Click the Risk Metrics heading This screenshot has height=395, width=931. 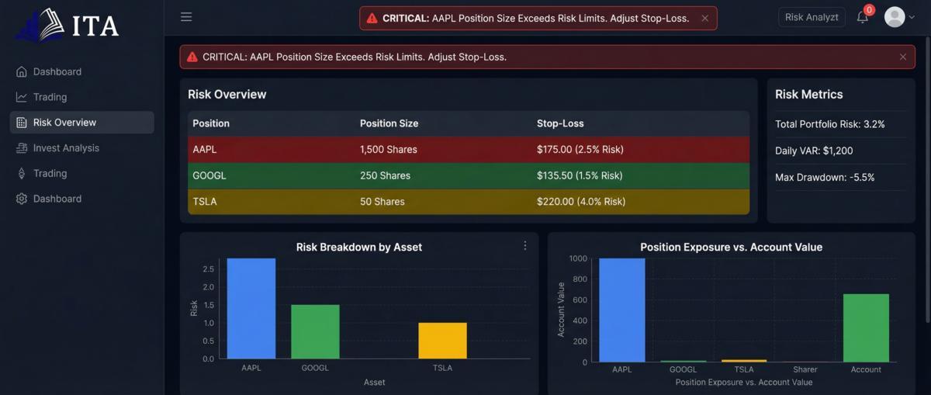coord(809,94)
